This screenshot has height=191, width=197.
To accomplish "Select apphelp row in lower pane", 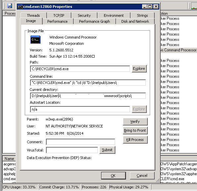I will click(10, 174).
